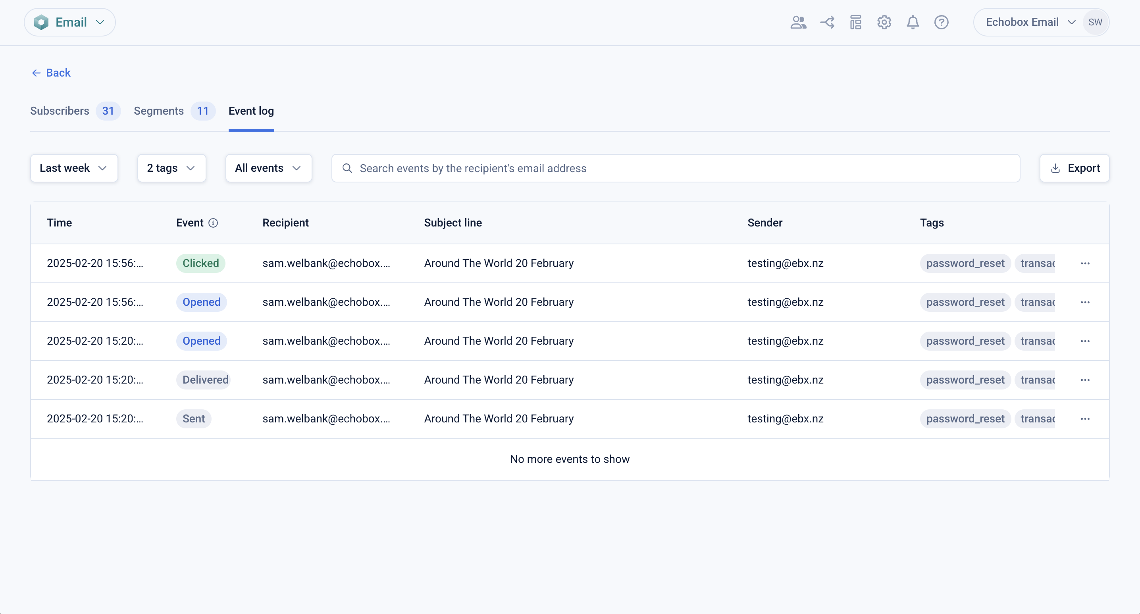This screenshot has width=1140, height=614.
Task: Expand the Last week date filter
Action: click(74, 168)
